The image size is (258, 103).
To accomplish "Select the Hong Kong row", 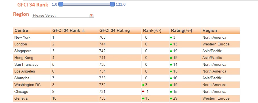I will pyautogui.click(x=126, y=58).
